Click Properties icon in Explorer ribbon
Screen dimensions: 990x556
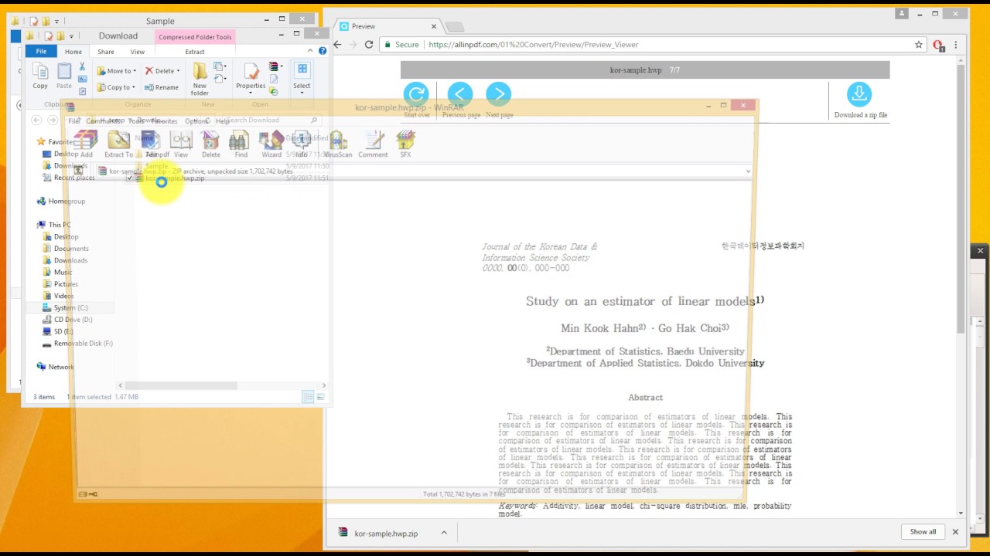(251, 71)
